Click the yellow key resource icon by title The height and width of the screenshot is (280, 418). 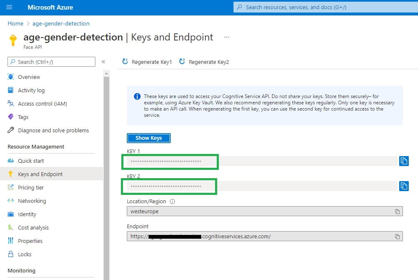(13, 40)
